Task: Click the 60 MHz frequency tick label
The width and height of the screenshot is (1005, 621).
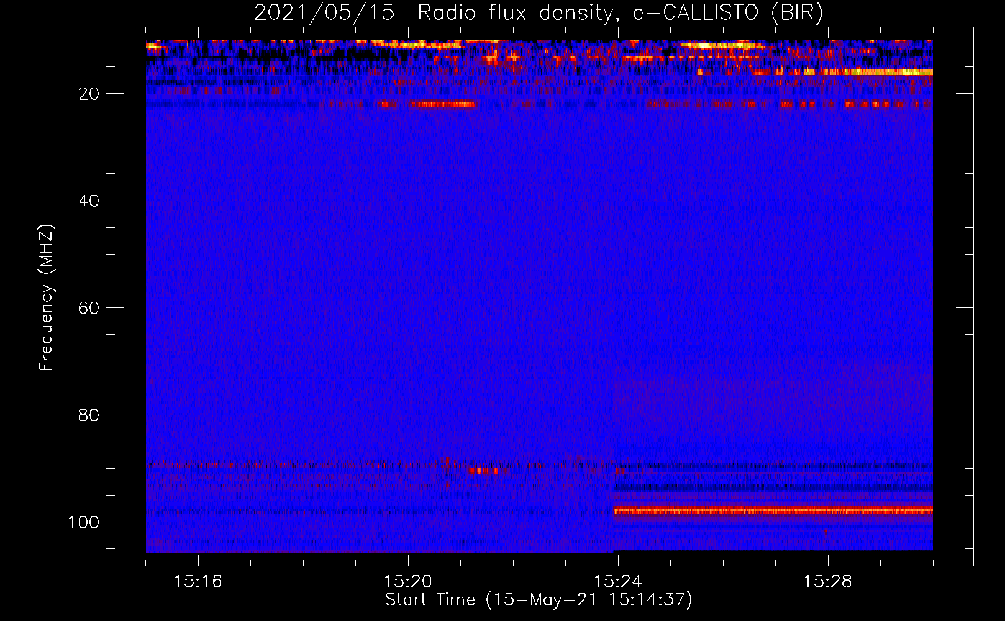Action: (89, 308)
